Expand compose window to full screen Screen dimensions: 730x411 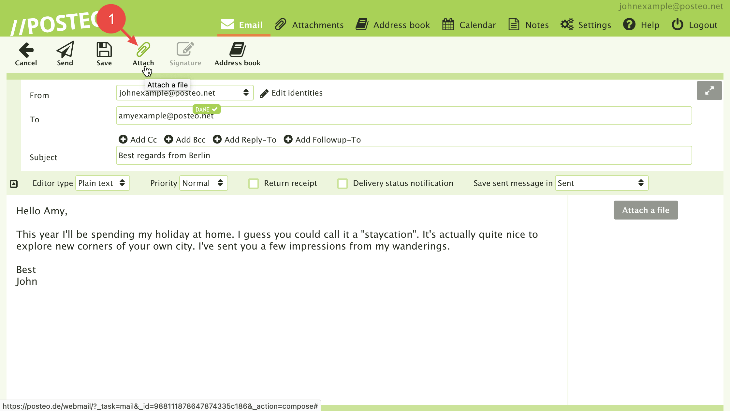pyautogui.click(x=709, y=90)
